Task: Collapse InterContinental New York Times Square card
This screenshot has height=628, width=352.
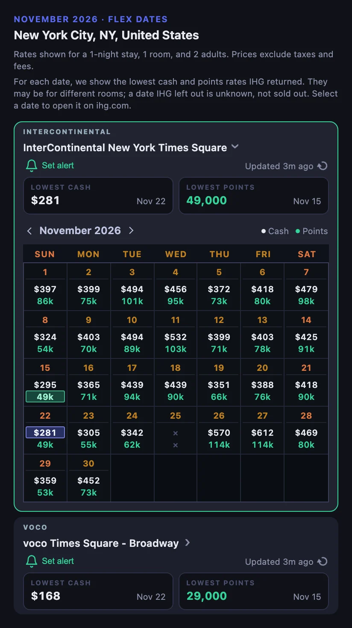Action: 235,147
